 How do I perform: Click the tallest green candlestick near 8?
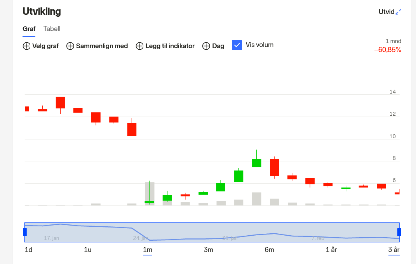point(256,163)
